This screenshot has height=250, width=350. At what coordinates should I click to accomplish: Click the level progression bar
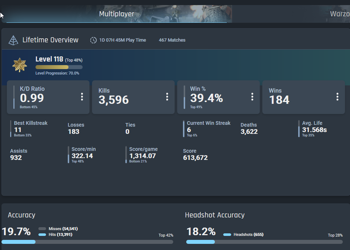[59, 67]
